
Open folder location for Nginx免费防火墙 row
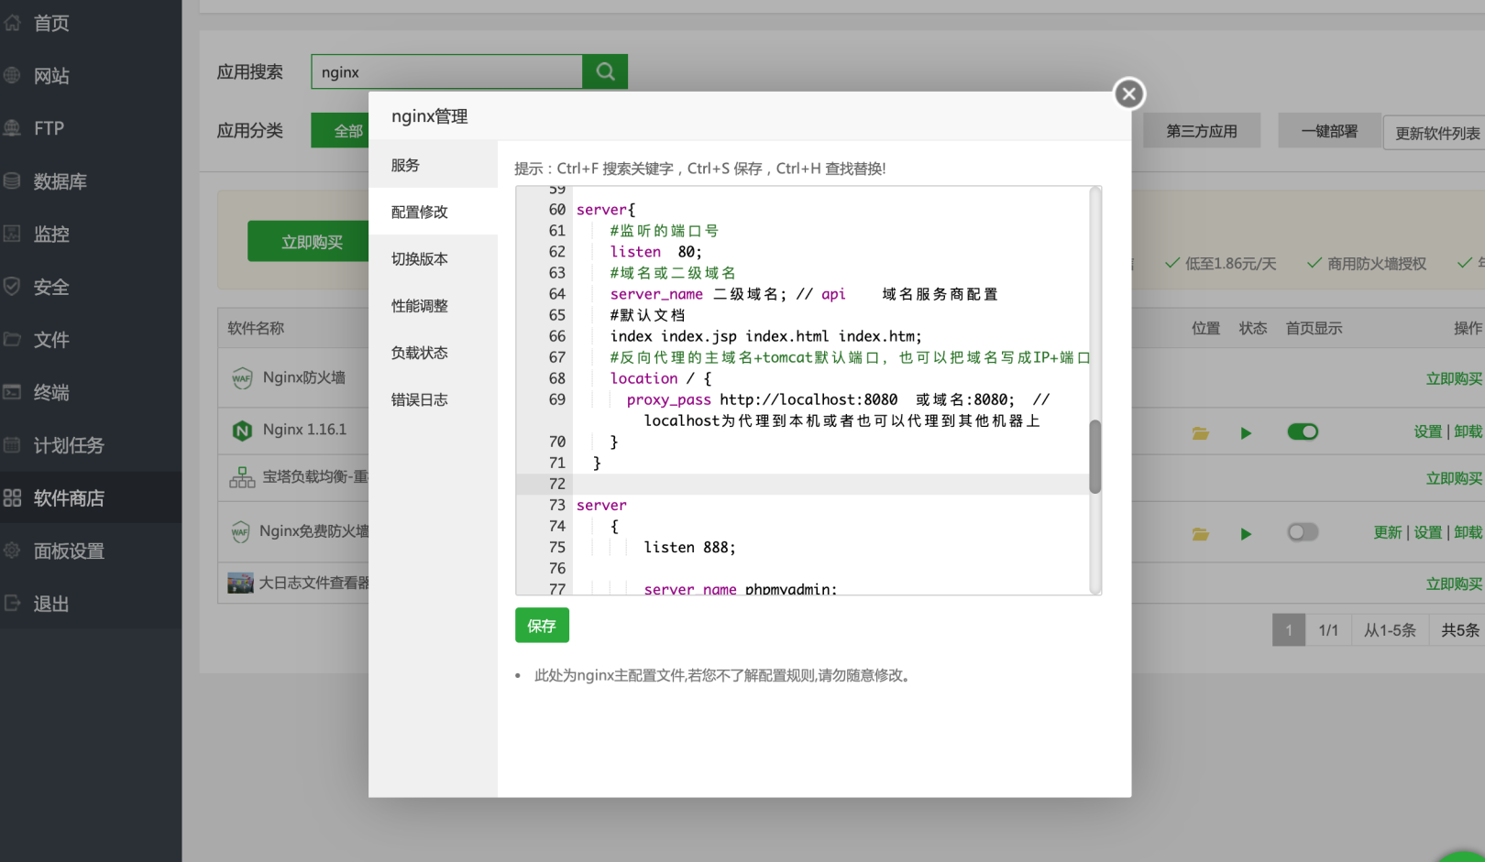pyautogui.click(x=1200, y=533)
